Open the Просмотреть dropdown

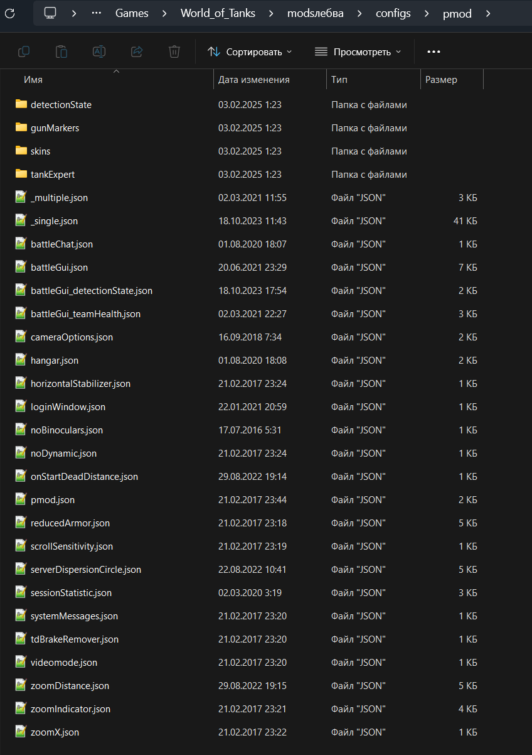point(358,52)
